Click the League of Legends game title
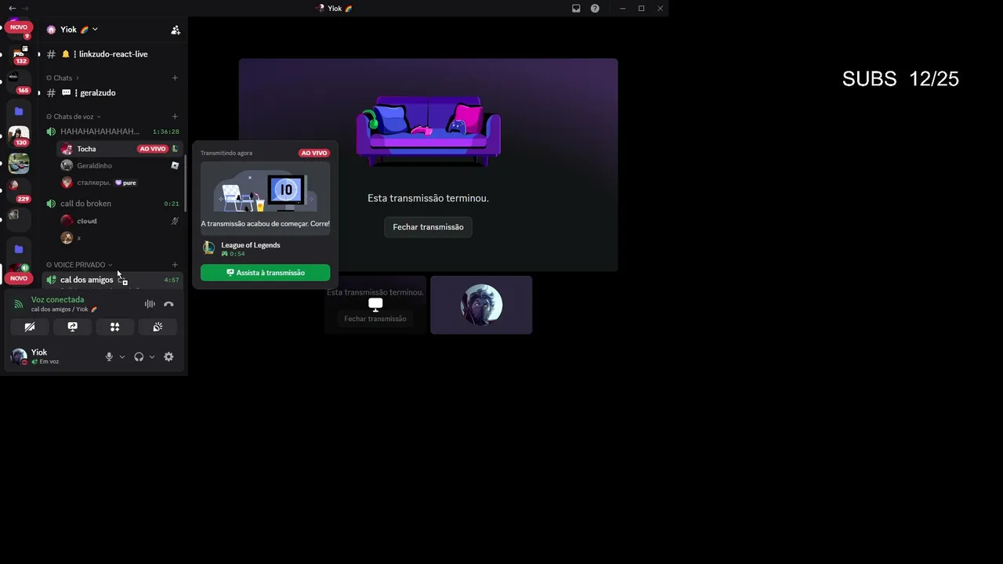Screen dimensions: 1003x564 (x=251, y=245)
